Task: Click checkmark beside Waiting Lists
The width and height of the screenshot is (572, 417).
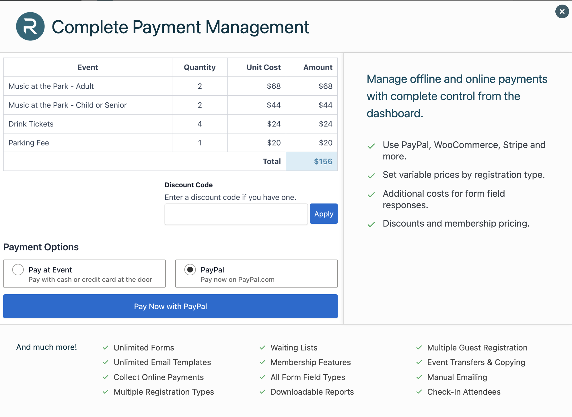Action: click(x=262, y=348)
